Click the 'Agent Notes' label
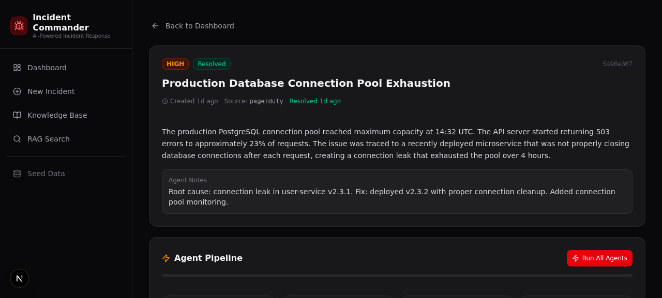Screen dimensions: 662x298 188,180
